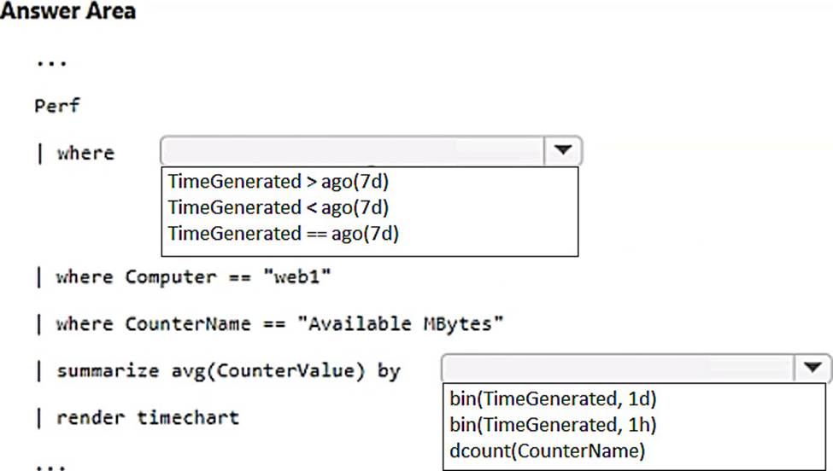Choose 'bin(TimeGenerated, 1h)' option

pyautogui.click(x=553, y=424)
